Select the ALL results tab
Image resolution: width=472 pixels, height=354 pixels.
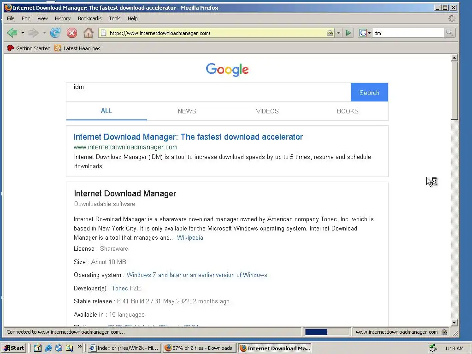106,111
